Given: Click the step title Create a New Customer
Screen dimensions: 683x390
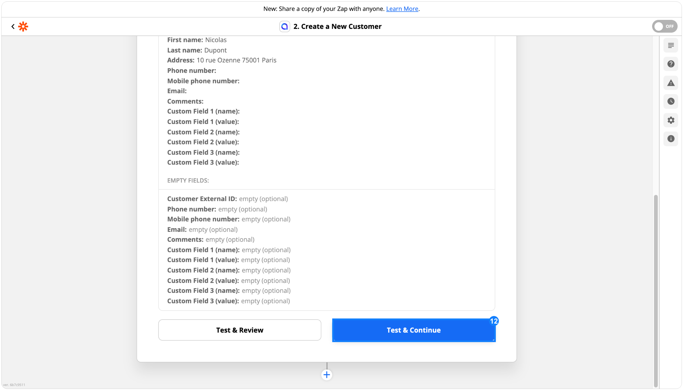Looking at the screenshot, I should pyautogui.click(x=337, y=26).
